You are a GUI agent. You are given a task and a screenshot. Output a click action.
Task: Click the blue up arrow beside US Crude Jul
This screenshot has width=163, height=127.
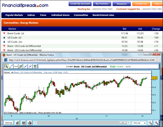pos(4,38)
